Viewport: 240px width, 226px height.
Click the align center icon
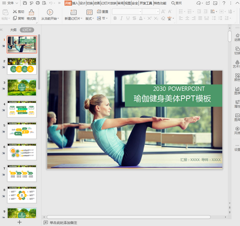(187, 19)
